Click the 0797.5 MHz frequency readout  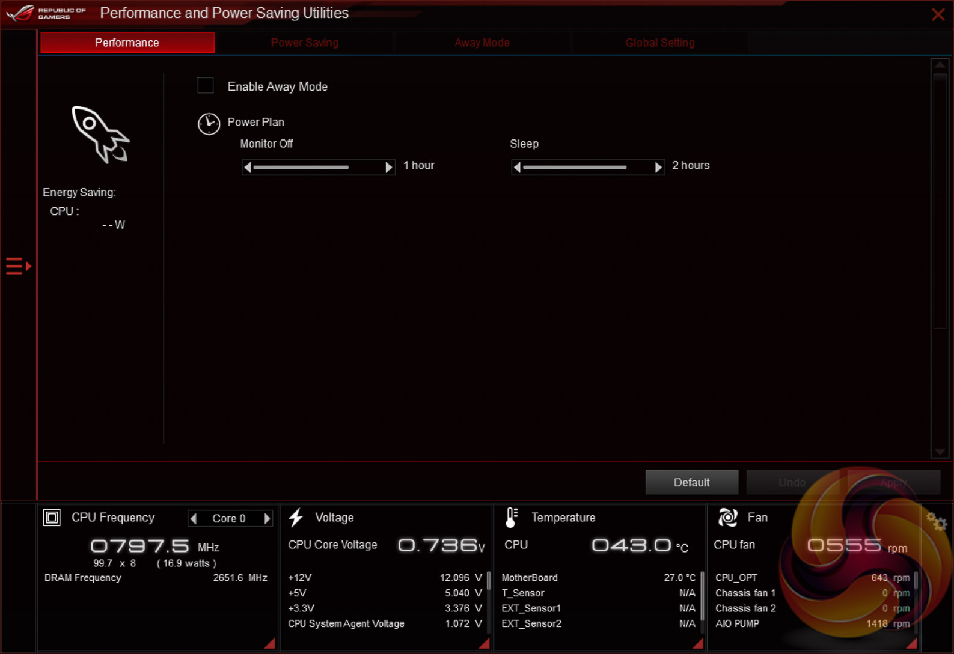pyautogui.click(x=154, y=546)
